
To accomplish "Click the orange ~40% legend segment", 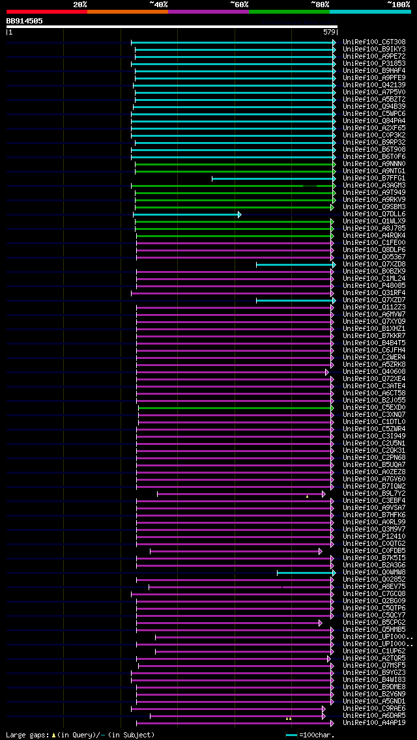I will [128, 11].
